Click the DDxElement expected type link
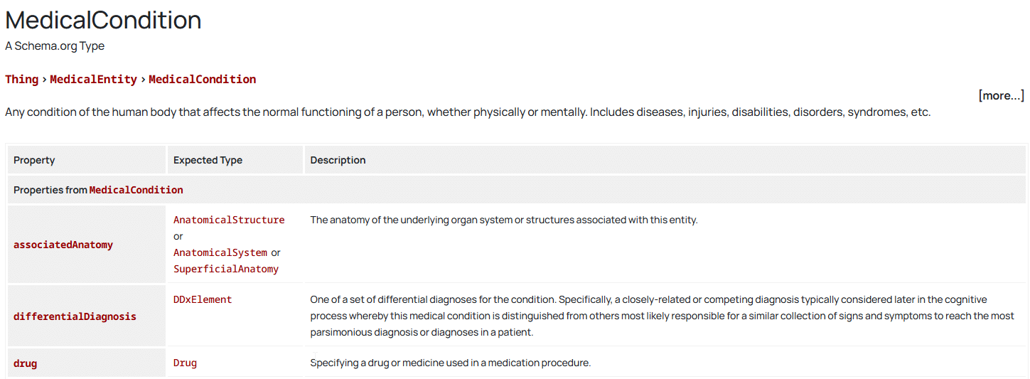The width and height of the screenshot is (1030, 379). point(203,299)
